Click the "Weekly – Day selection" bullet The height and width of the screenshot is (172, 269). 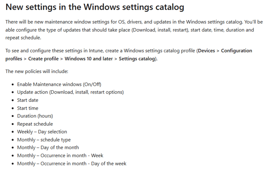tap(42, 132)
